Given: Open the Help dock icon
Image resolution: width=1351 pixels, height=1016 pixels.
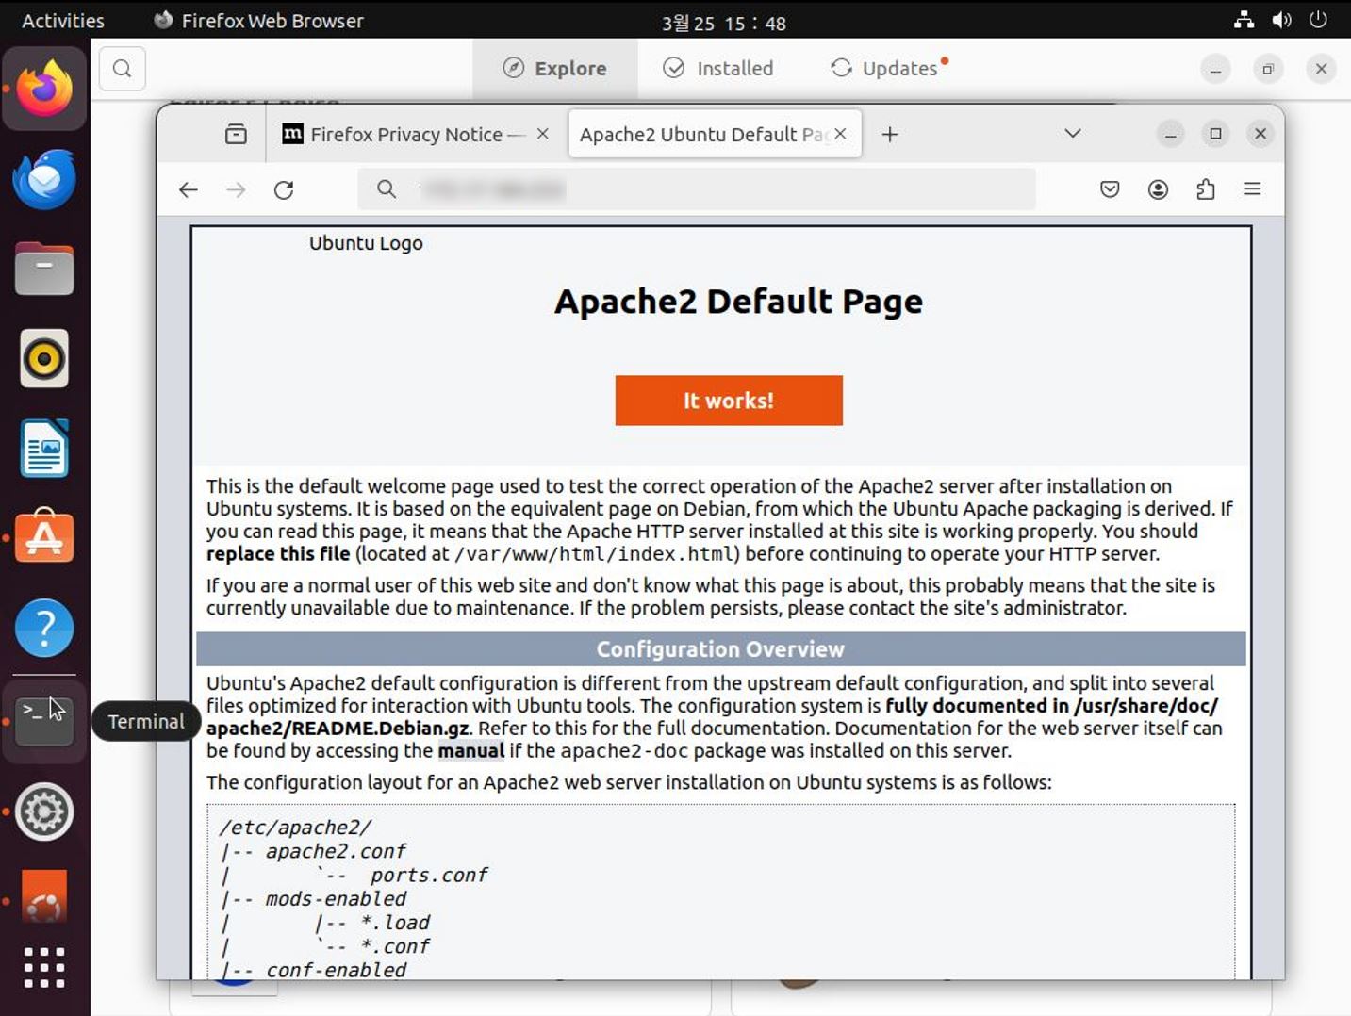Looking at the screenshot, I should (44, 628).
